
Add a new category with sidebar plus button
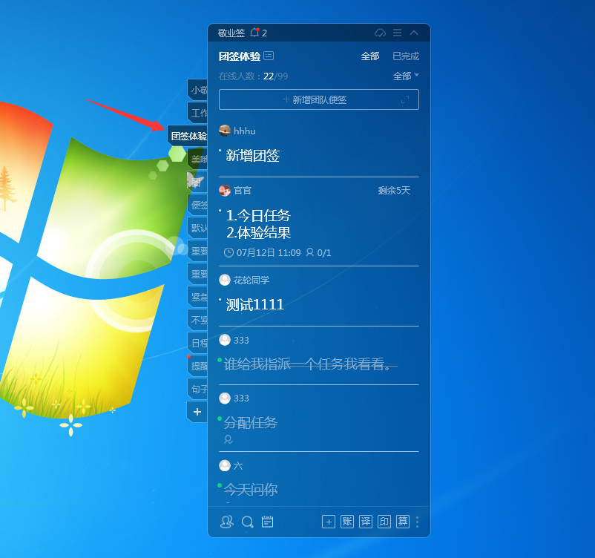pos(197,411)
